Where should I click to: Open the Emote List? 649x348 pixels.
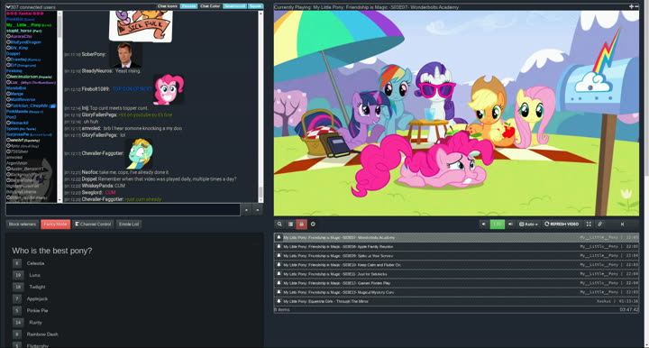(129, 224)
